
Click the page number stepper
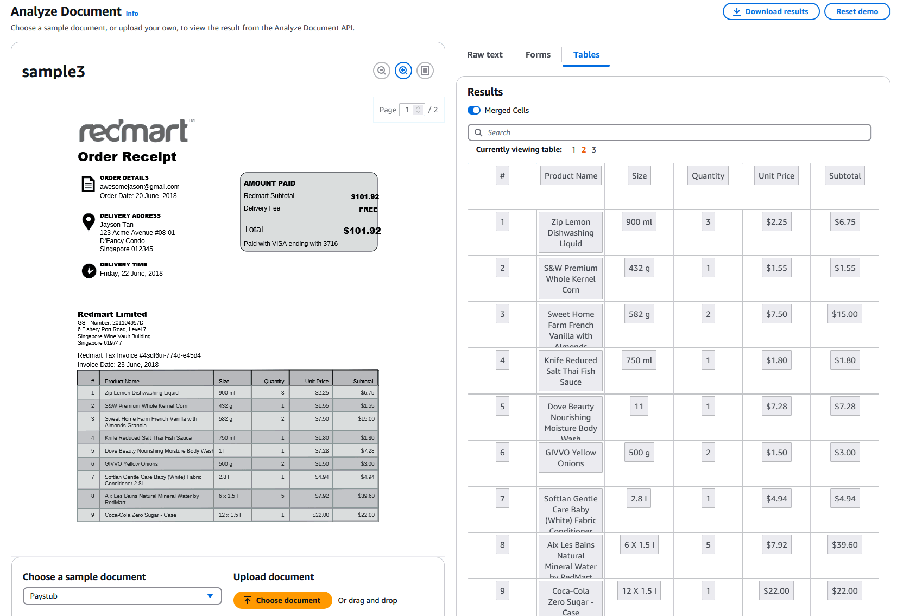click(x=418, y=110)
